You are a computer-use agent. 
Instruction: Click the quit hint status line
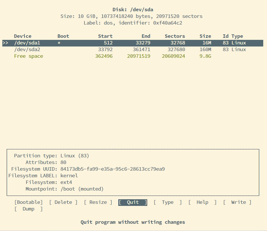tap(133, 222)
